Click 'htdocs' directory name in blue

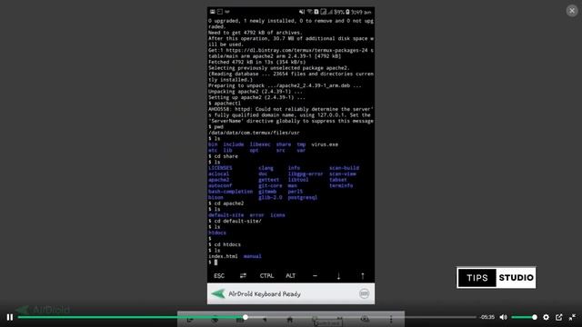[217, 233]
